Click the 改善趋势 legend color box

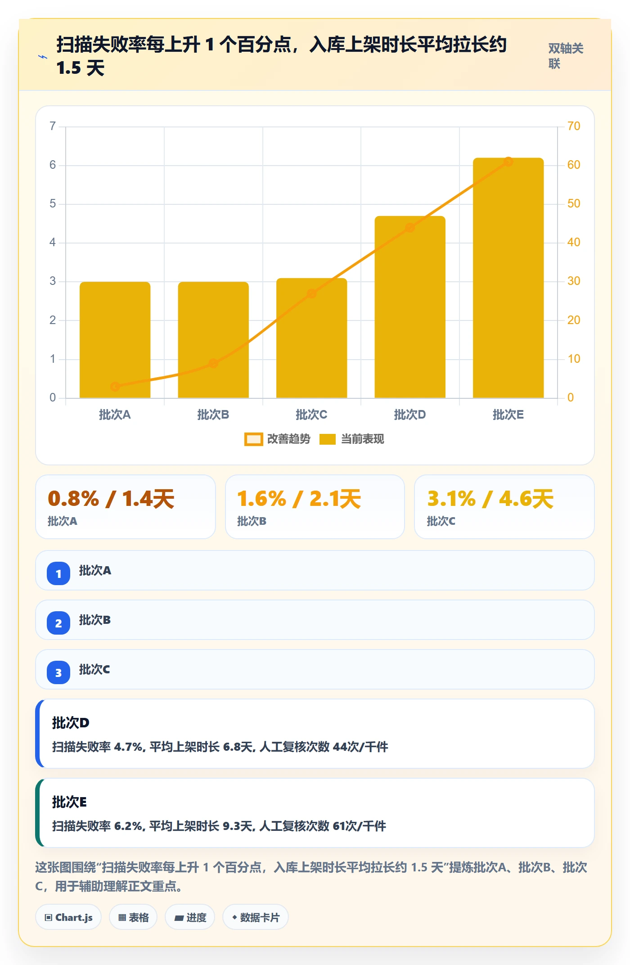(x=254, y=439)
